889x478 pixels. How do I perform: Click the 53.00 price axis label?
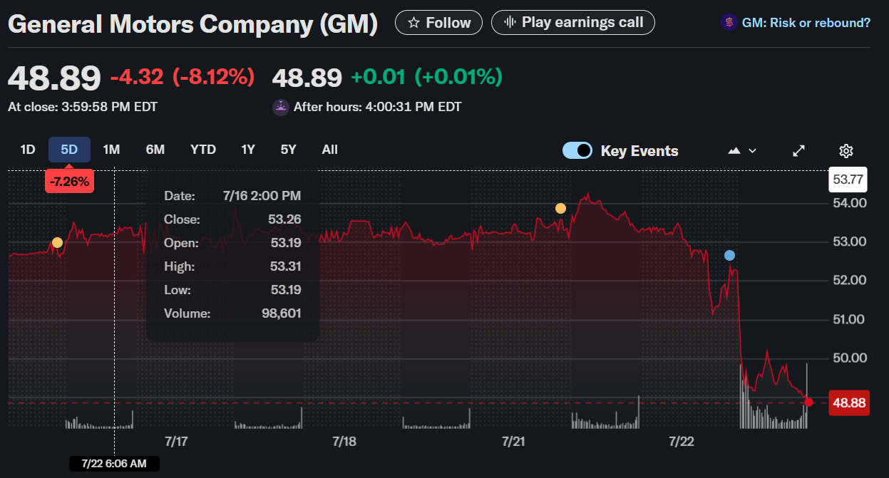point(849,241)
